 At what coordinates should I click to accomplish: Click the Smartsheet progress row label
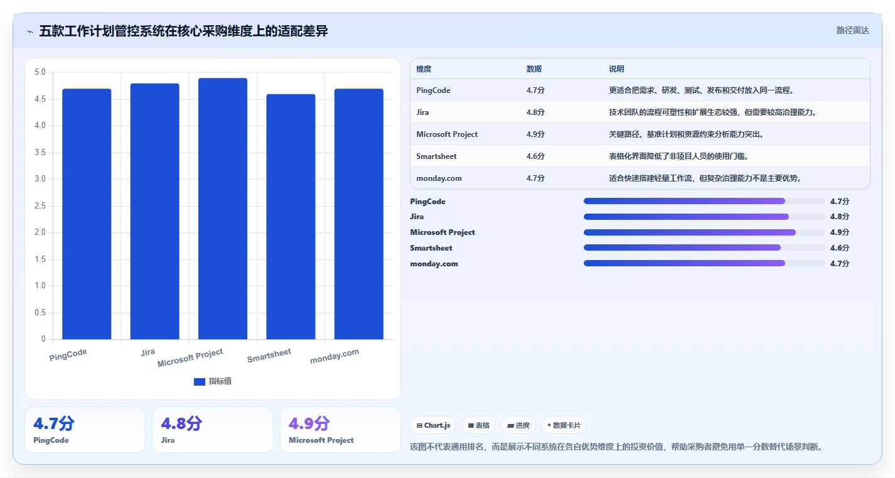point(431,248)
